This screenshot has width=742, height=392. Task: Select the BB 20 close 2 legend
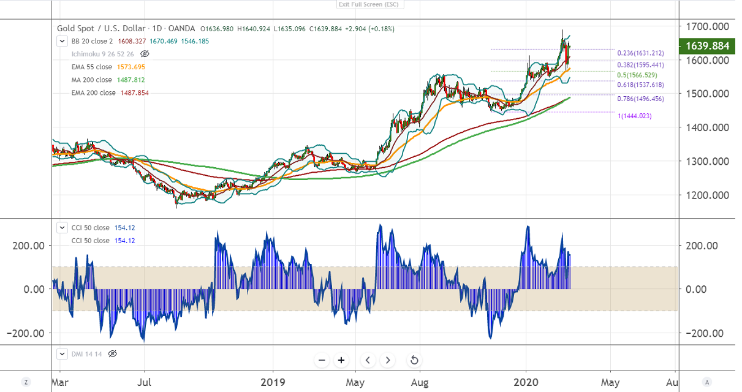tap(93, 41)
